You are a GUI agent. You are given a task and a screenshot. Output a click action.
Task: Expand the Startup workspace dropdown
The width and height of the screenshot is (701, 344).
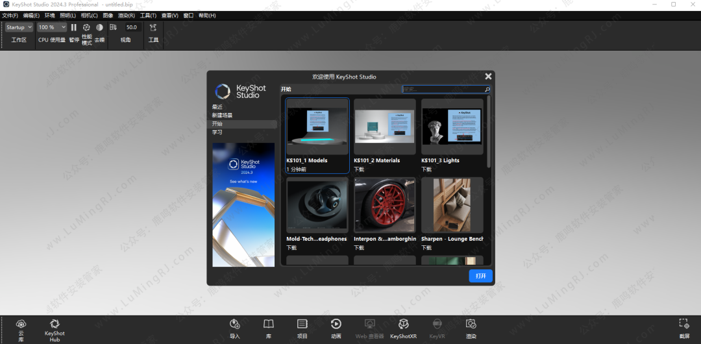pos(19,27)
